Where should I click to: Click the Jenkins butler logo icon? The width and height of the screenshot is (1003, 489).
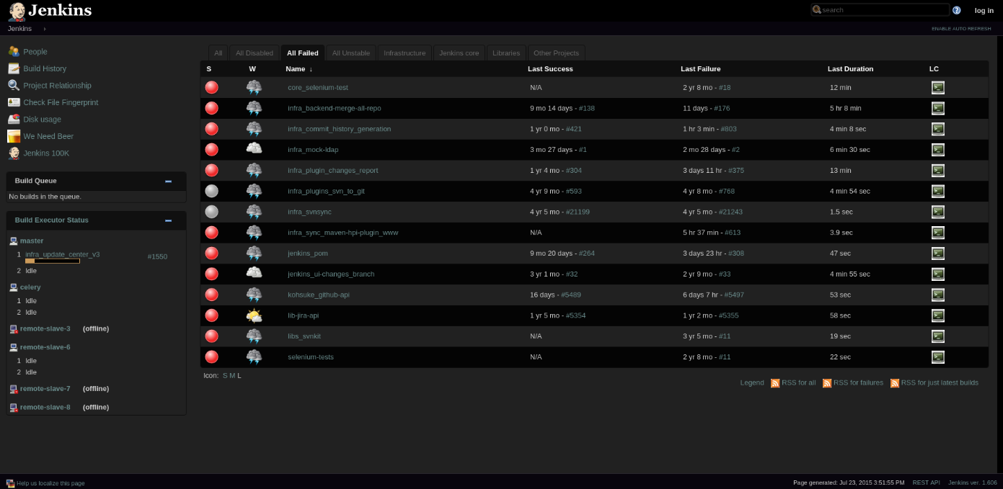17,11
